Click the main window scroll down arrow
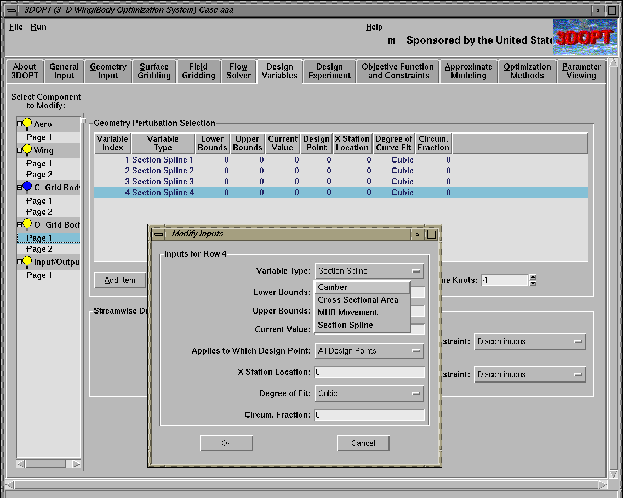 [x=613, y=474]
